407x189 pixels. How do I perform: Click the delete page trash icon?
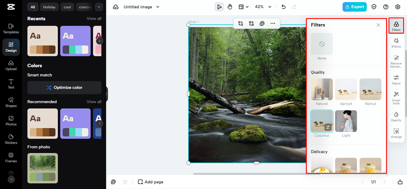[125, 182]
